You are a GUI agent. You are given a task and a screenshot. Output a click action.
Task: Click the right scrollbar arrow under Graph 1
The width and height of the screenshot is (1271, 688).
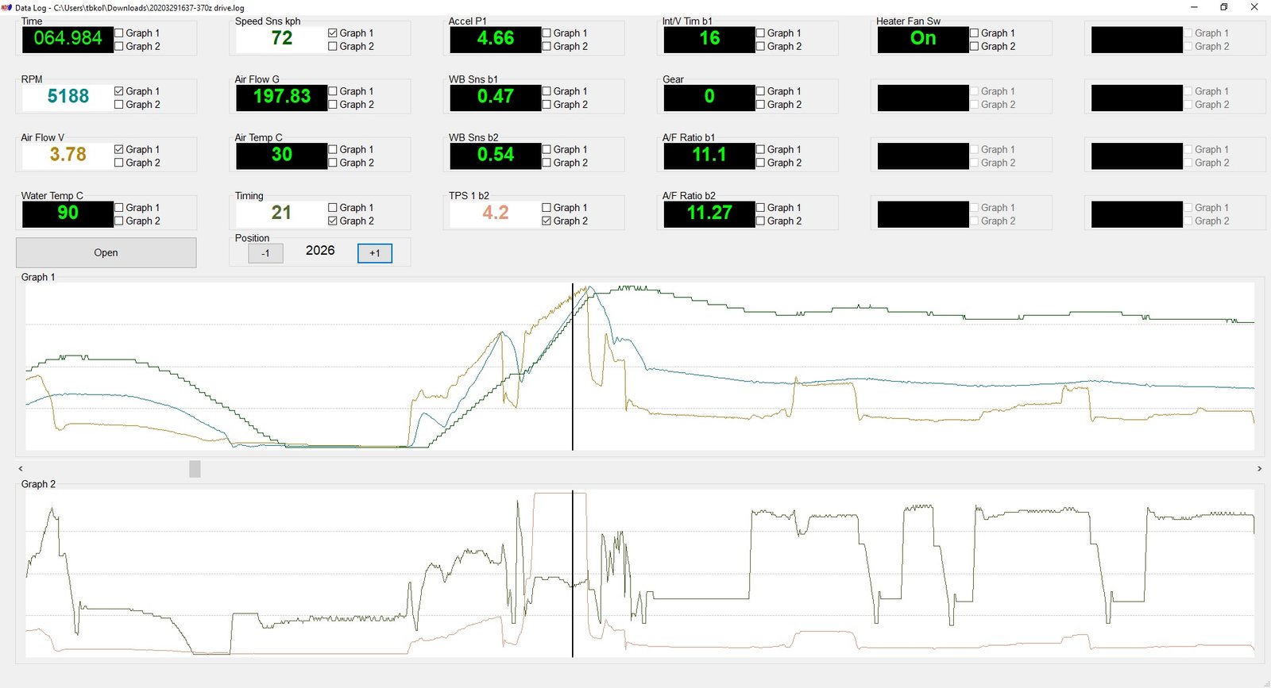pyautogui.click(x=1259, y=469)
